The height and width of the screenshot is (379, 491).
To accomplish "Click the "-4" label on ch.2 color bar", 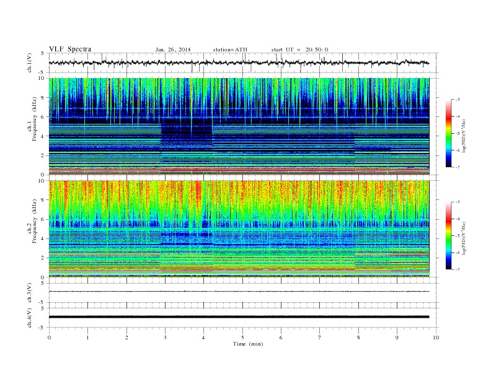I will point(458,219).
